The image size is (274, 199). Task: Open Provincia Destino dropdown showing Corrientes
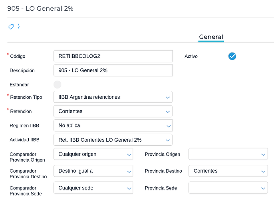(228, 171)
